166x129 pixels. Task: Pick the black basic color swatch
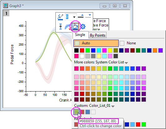click(x=76, y=50)
